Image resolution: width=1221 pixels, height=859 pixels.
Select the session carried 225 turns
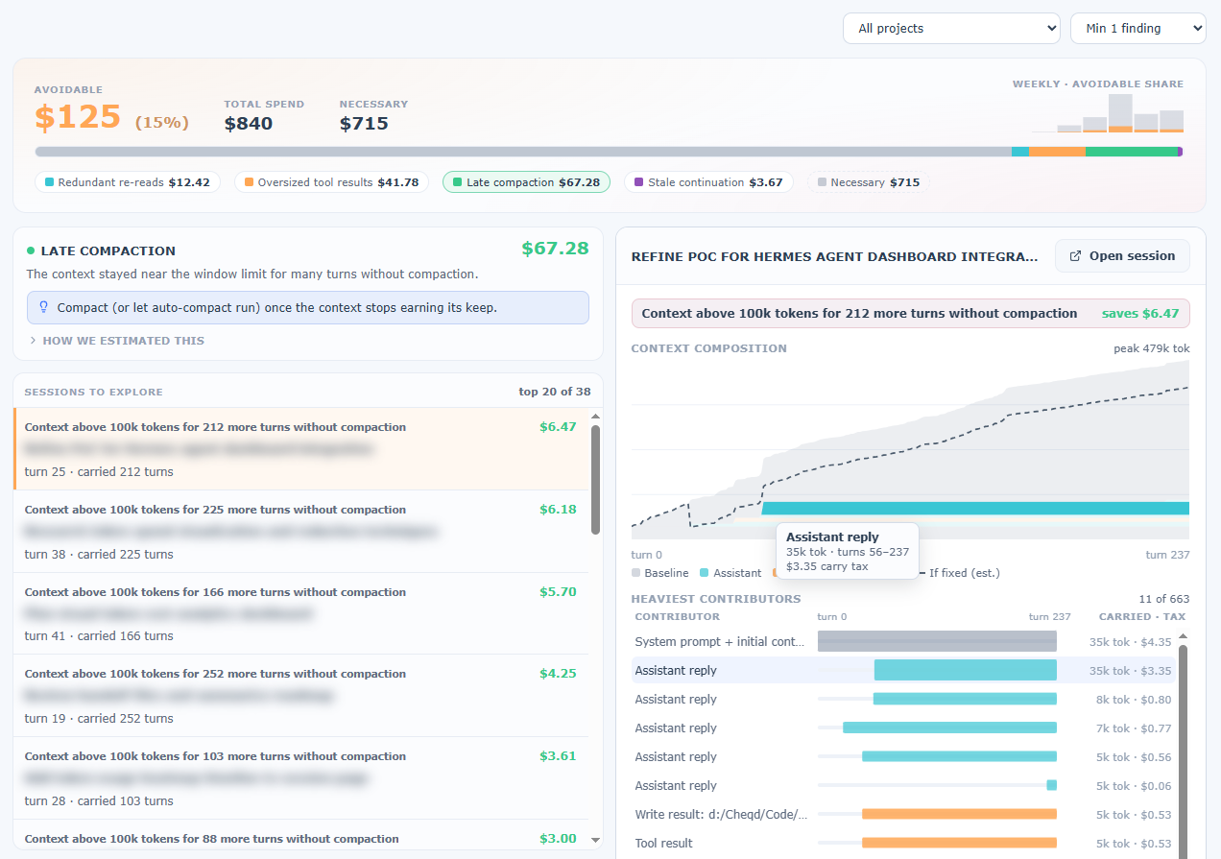[x=301, y=532]
